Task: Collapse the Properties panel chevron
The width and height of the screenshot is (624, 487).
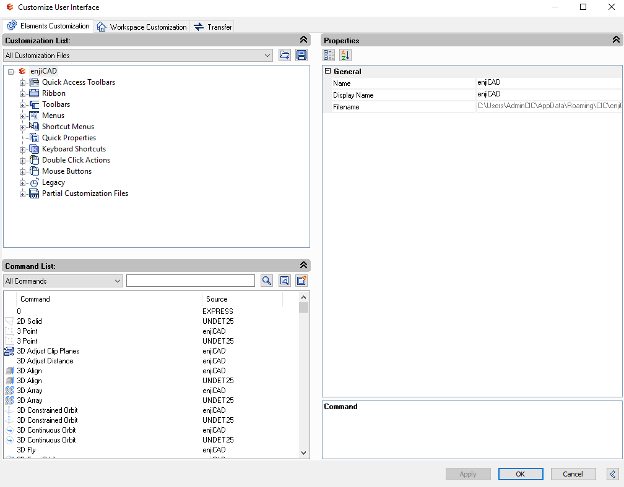Action: point(616,40)
